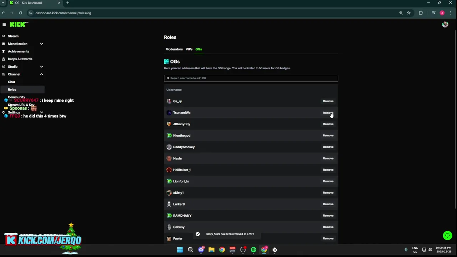
Task: Open the media controls icon
Action: pos(433,13)
